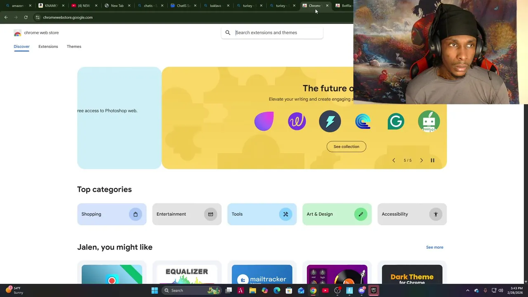Open File Explorer from the taskbar

252,290
